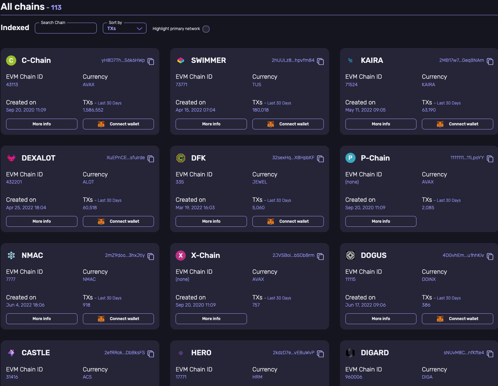This screenshot has width=498, height=386.
Task: Focus the Search Chain field
Action: click(x=66, y=28)
